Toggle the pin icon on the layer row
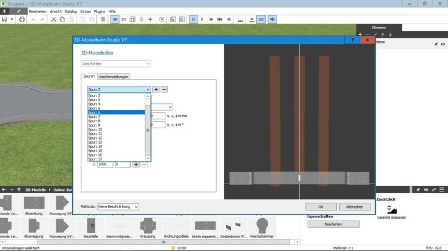Viewport: 448px width, 251px height. coord(436,44)
